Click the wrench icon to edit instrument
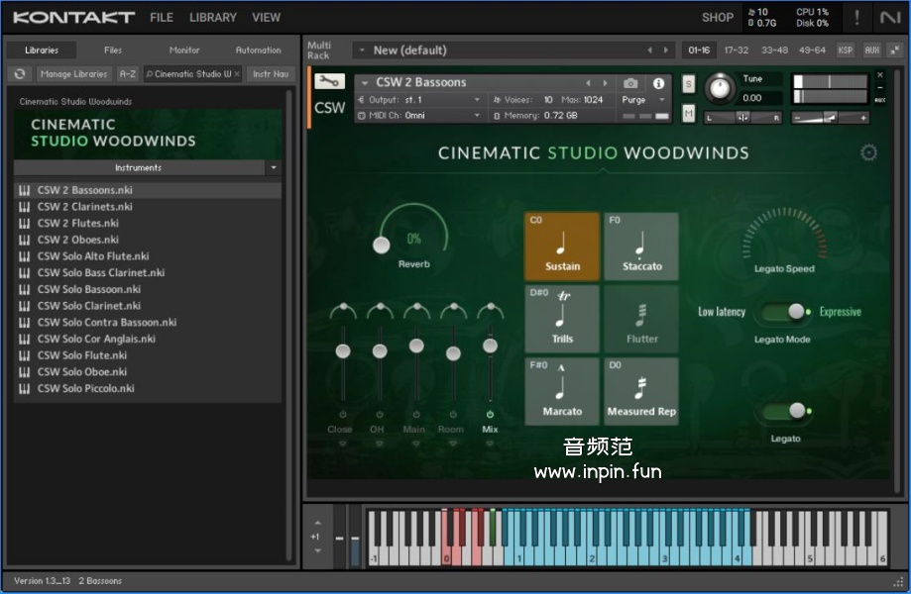 [x=329, y=83]
